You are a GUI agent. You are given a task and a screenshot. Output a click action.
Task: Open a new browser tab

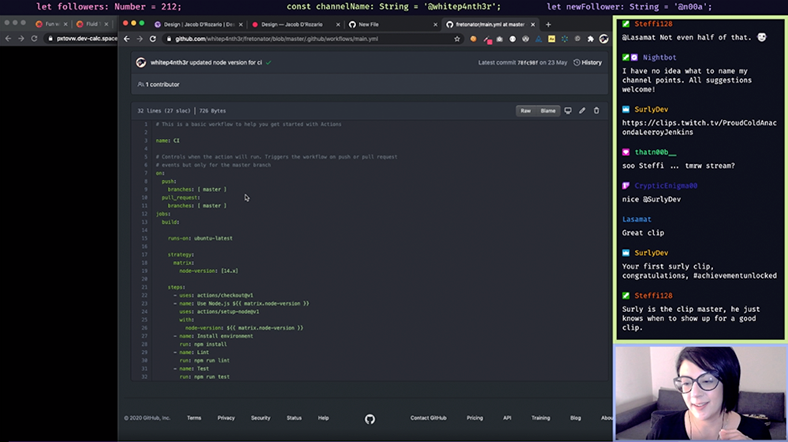click(x=548, y=24)
